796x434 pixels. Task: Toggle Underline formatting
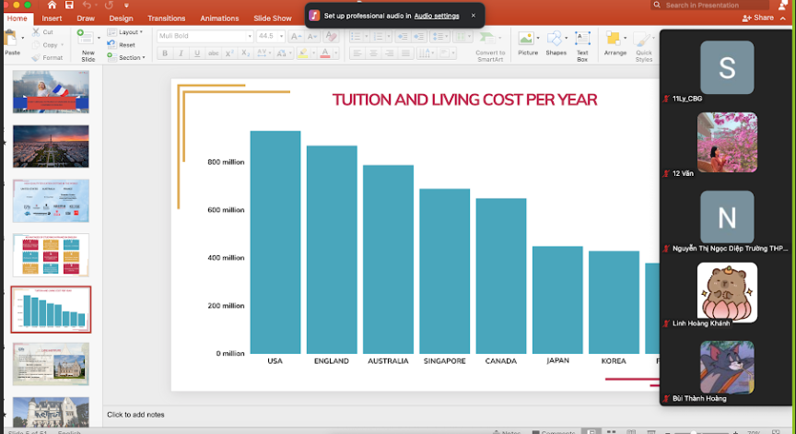pos(196,53)
